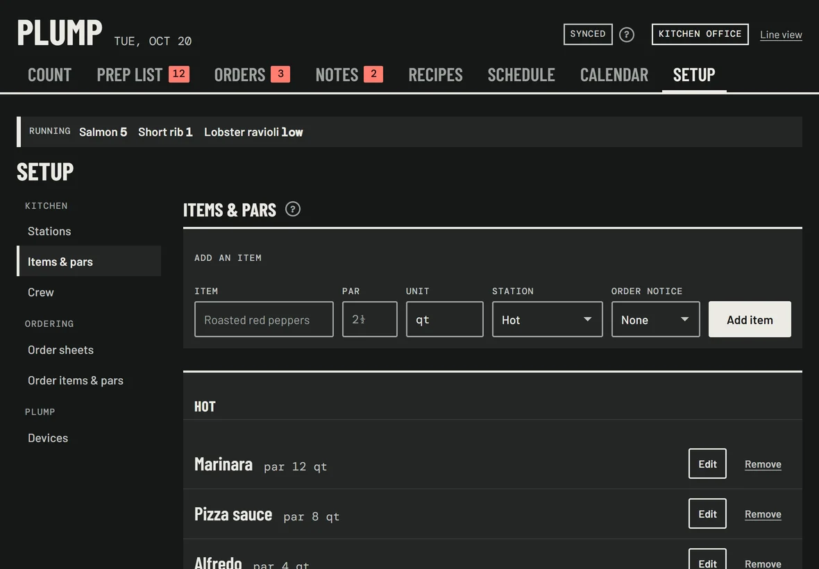This screenshot has height=569, width=819.
Task: Edit the Alfredo item
Action: point(707,559)
